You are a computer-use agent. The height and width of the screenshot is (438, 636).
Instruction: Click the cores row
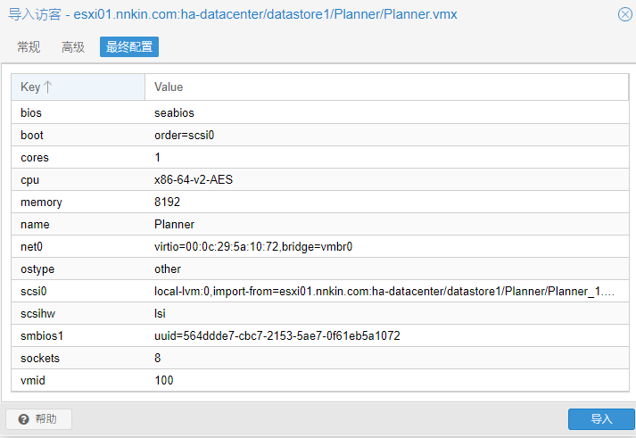point(319,158)
